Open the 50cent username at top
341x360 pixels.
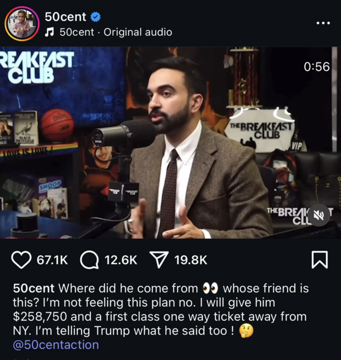[65, 17]
